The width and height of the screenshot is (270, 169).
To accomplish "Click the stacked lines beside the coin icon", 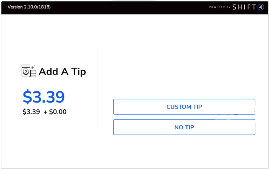I will pos(33,73).
